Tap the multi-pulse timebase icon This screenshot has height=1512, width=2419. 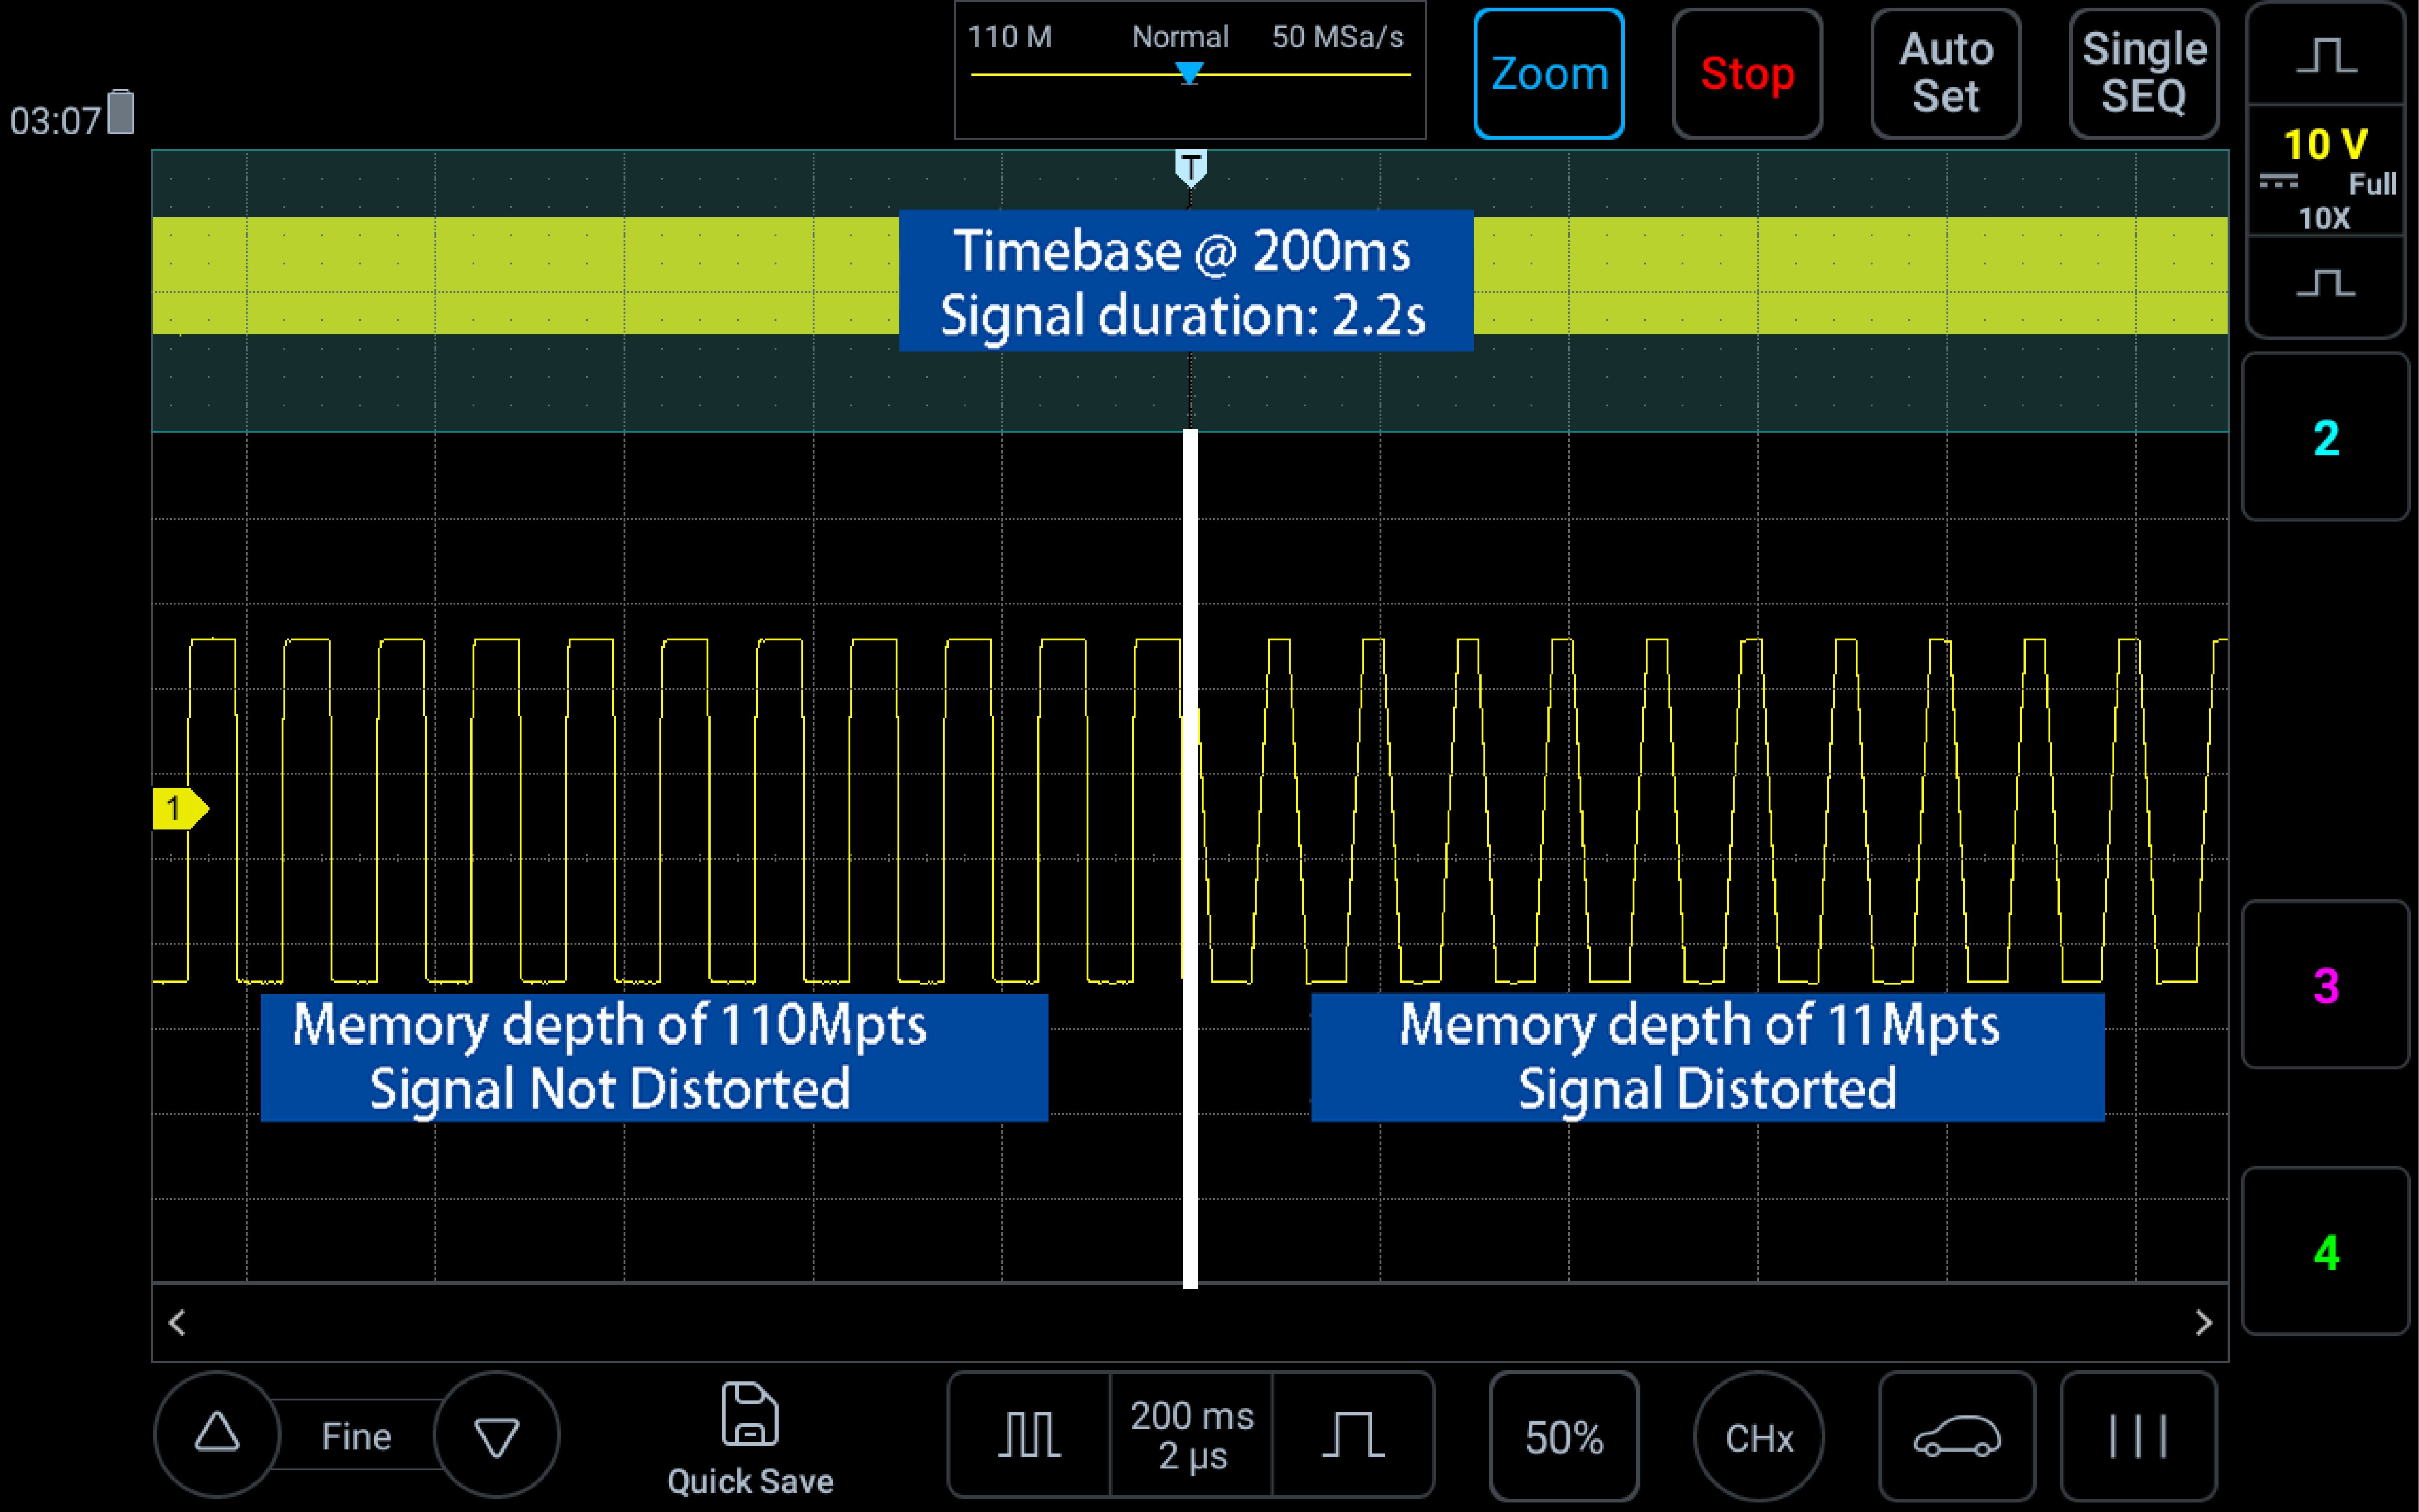1029,1435
